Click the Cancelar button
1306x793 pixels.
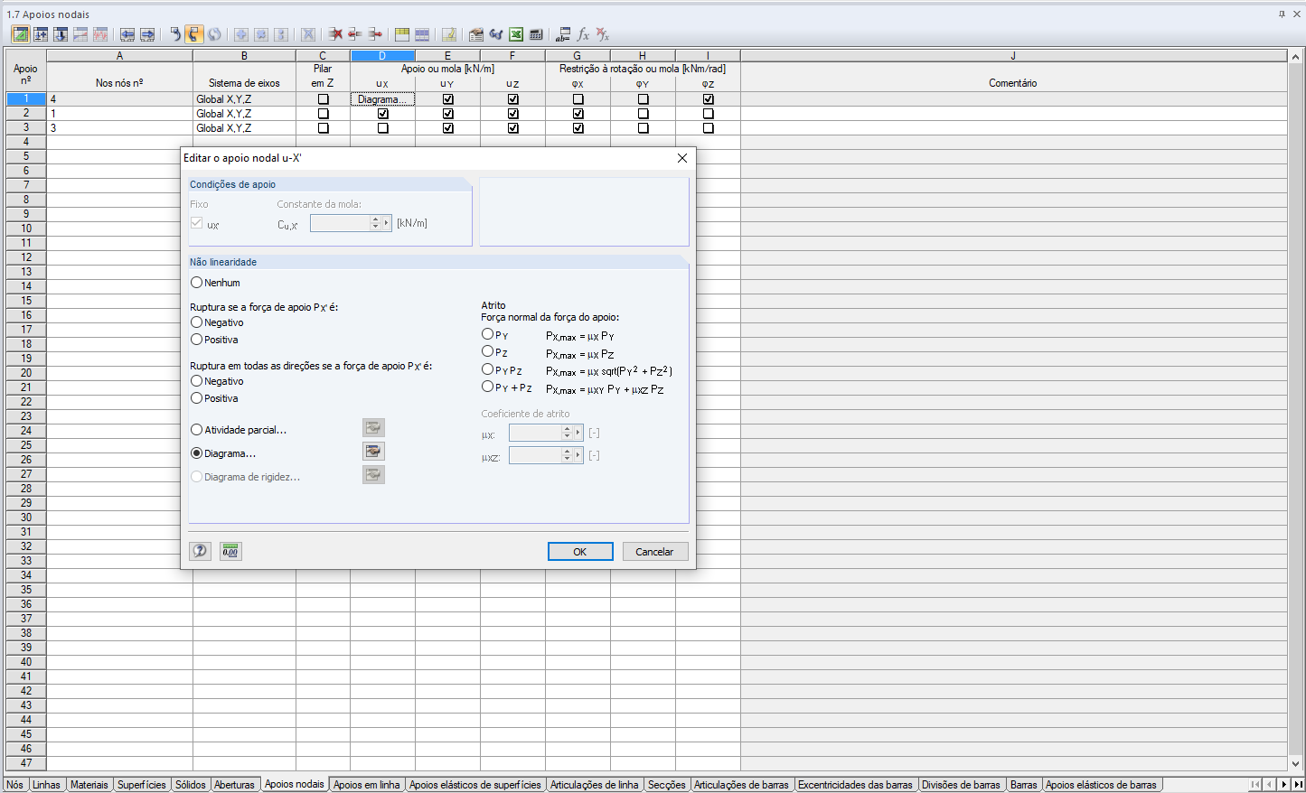[x=654, y=551]
